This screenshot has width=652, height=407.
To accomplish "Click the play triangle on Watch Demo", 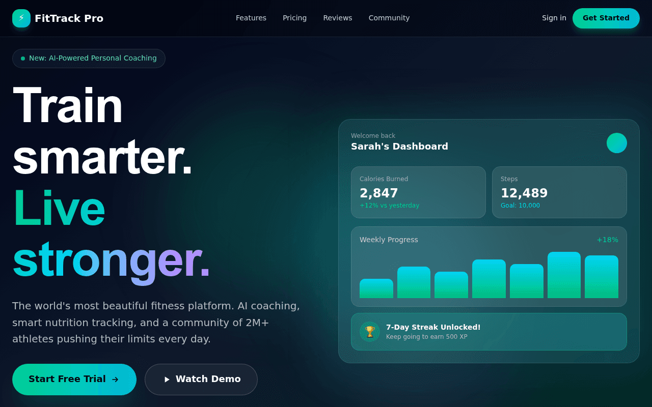I will [167, 380].
